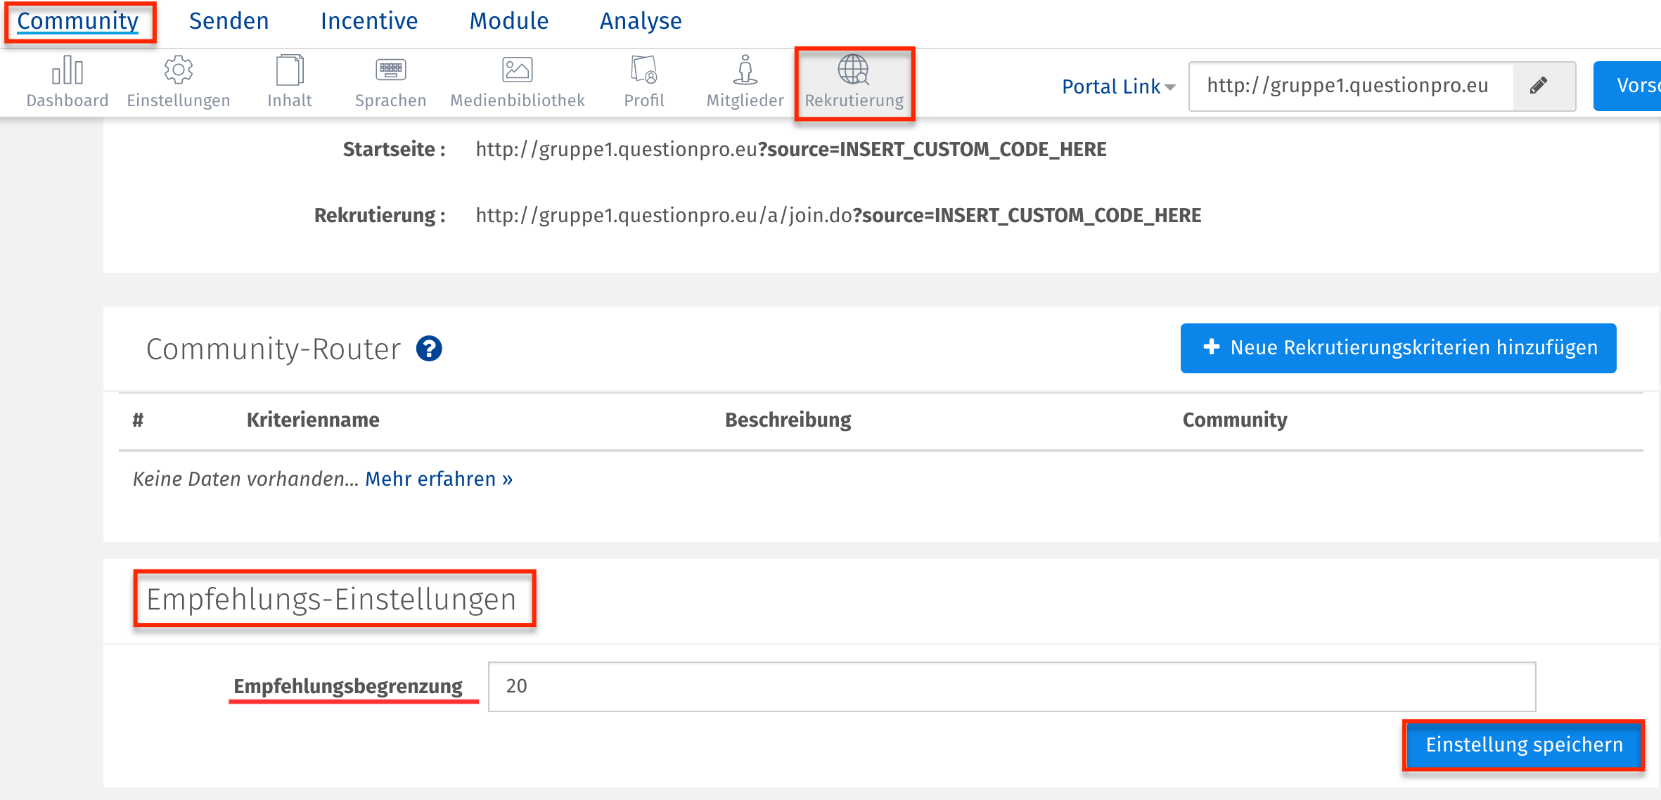Open the Dashboard bar chart icon
The image size is (1661, 800).
(68, 70)
